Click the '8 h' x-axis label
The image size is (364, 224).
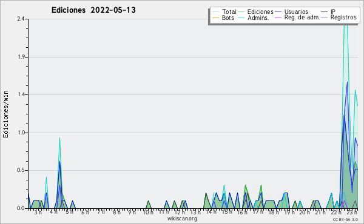click(x=116, y=212)
